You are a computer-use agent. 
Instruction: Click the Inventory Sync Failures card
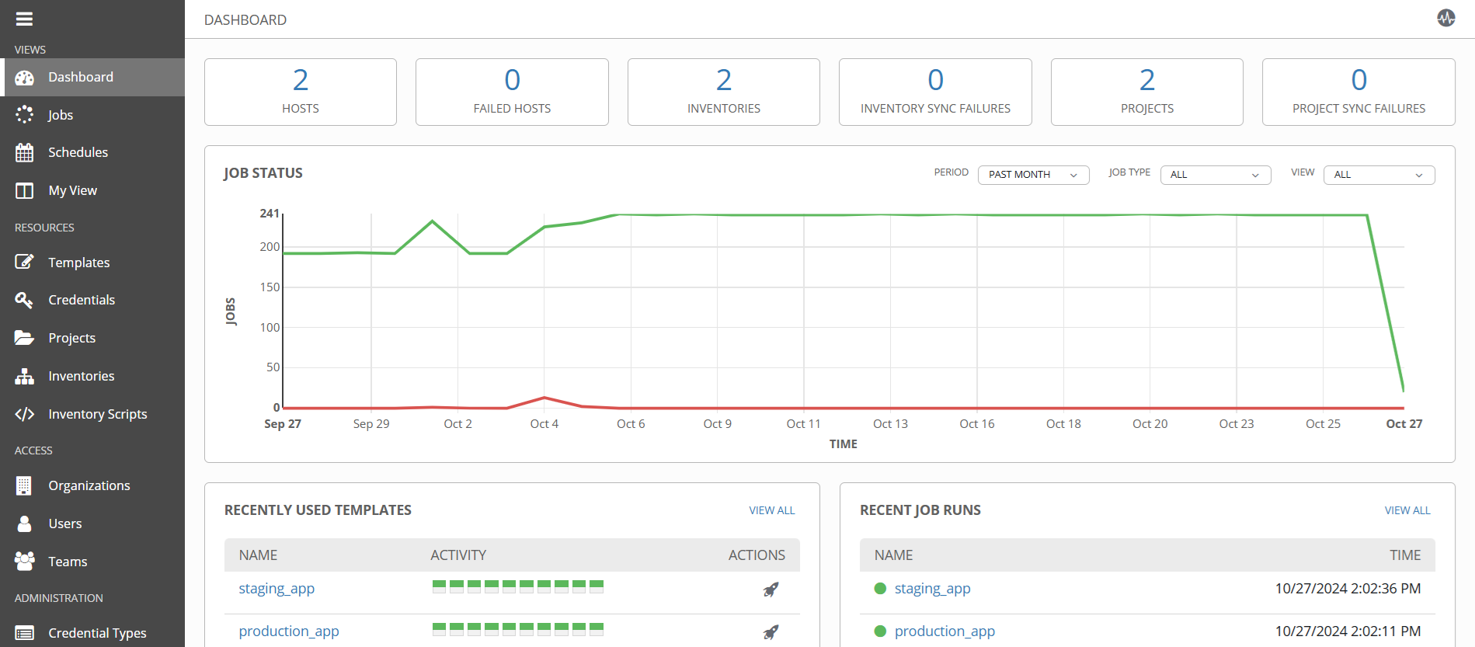(935, 92)
